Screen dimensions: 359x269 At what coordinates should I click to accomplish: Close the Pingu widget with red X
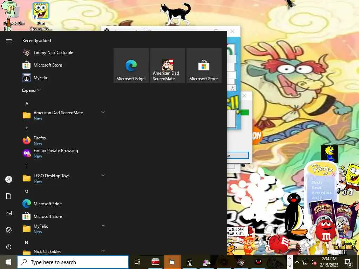point(333,175)
